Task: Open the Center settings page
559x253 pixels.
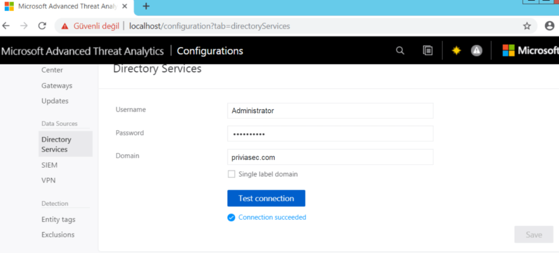Action: tap(52, 70)
